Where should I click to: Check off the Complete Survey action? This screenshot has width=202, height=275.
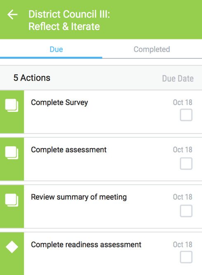[x=186, y=115]
